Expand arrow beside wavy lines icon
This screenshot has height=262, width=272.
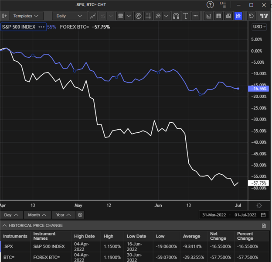click(166, 16)
